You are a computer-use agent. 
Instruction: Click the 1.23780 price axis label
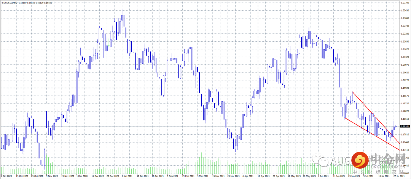405,3
